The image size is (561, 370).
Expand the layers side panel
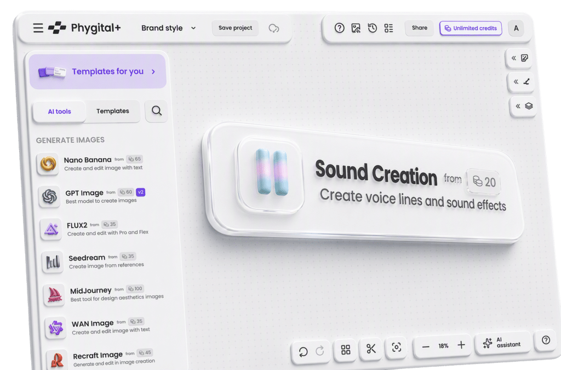pos(523,106)
